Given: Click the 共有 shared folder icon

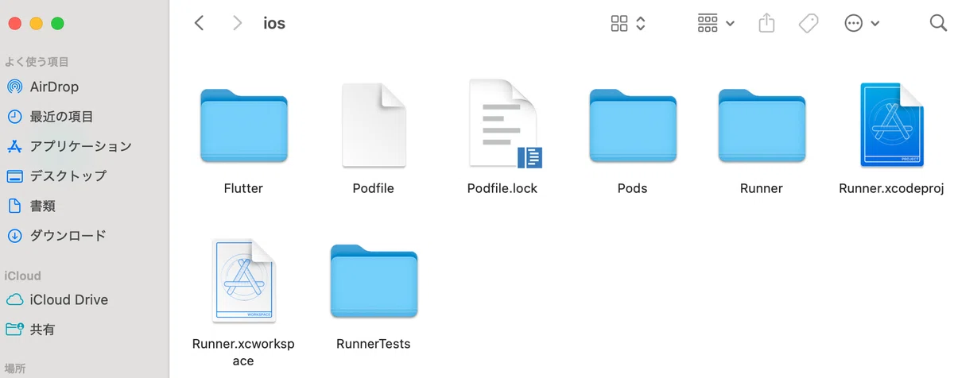Looking at the screenshot, I should tap(14, 329).
